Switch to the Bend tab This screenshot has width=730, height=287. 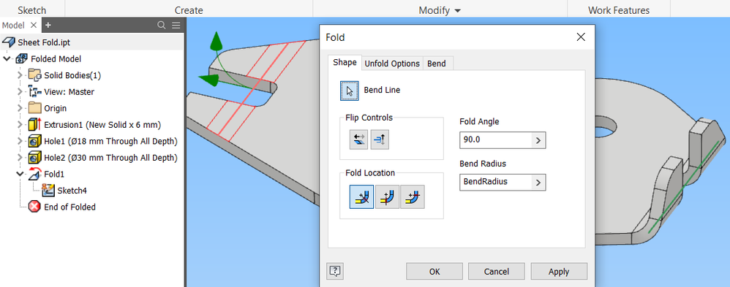click(436, 64)
